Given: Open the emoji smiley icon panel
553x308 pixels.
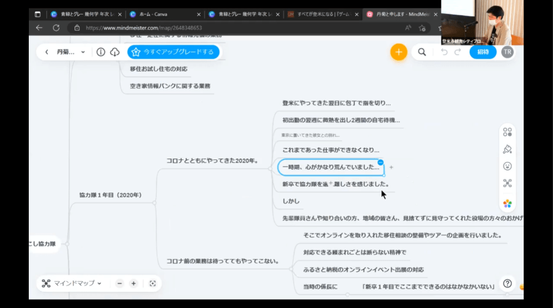Looking at the screenshot, I should 507,166.
